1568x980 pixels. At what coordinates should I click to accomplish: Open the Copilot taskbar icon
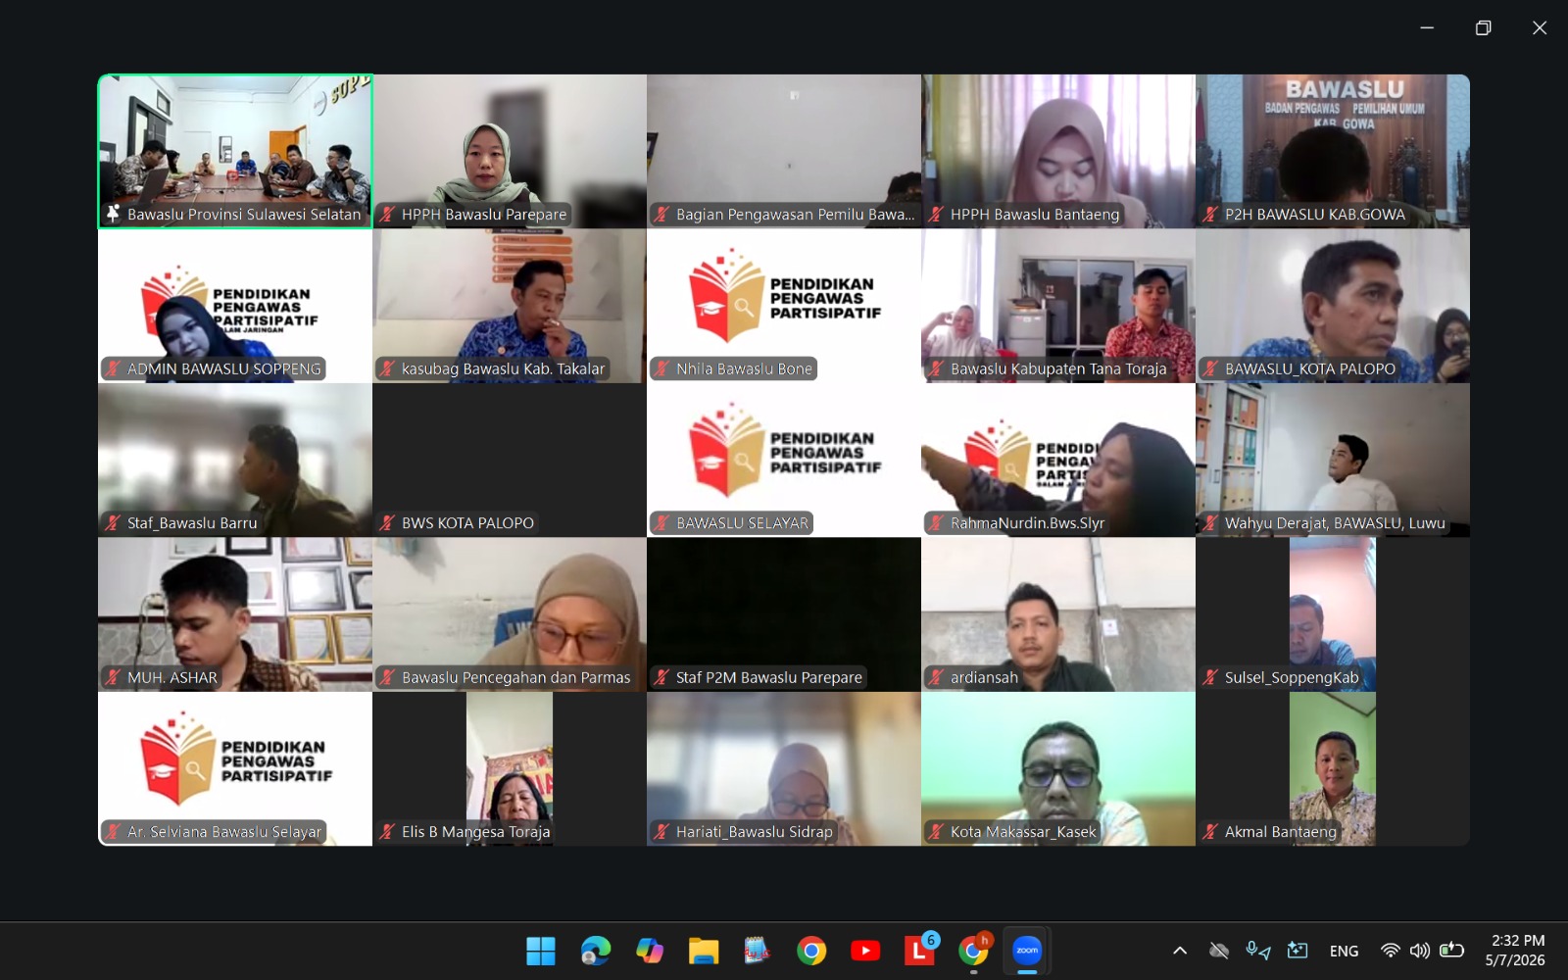649,950
